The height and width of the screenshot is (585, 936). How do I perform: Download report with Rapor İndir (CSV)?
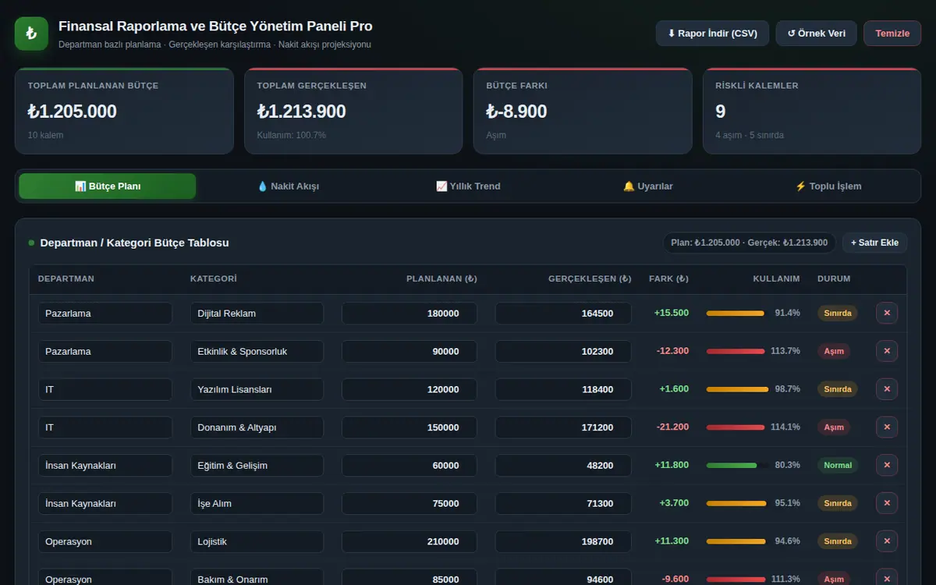tap(712, 34)
